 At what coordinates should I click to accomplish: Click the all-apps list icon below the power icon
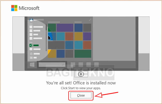click(x=31, y=58)
